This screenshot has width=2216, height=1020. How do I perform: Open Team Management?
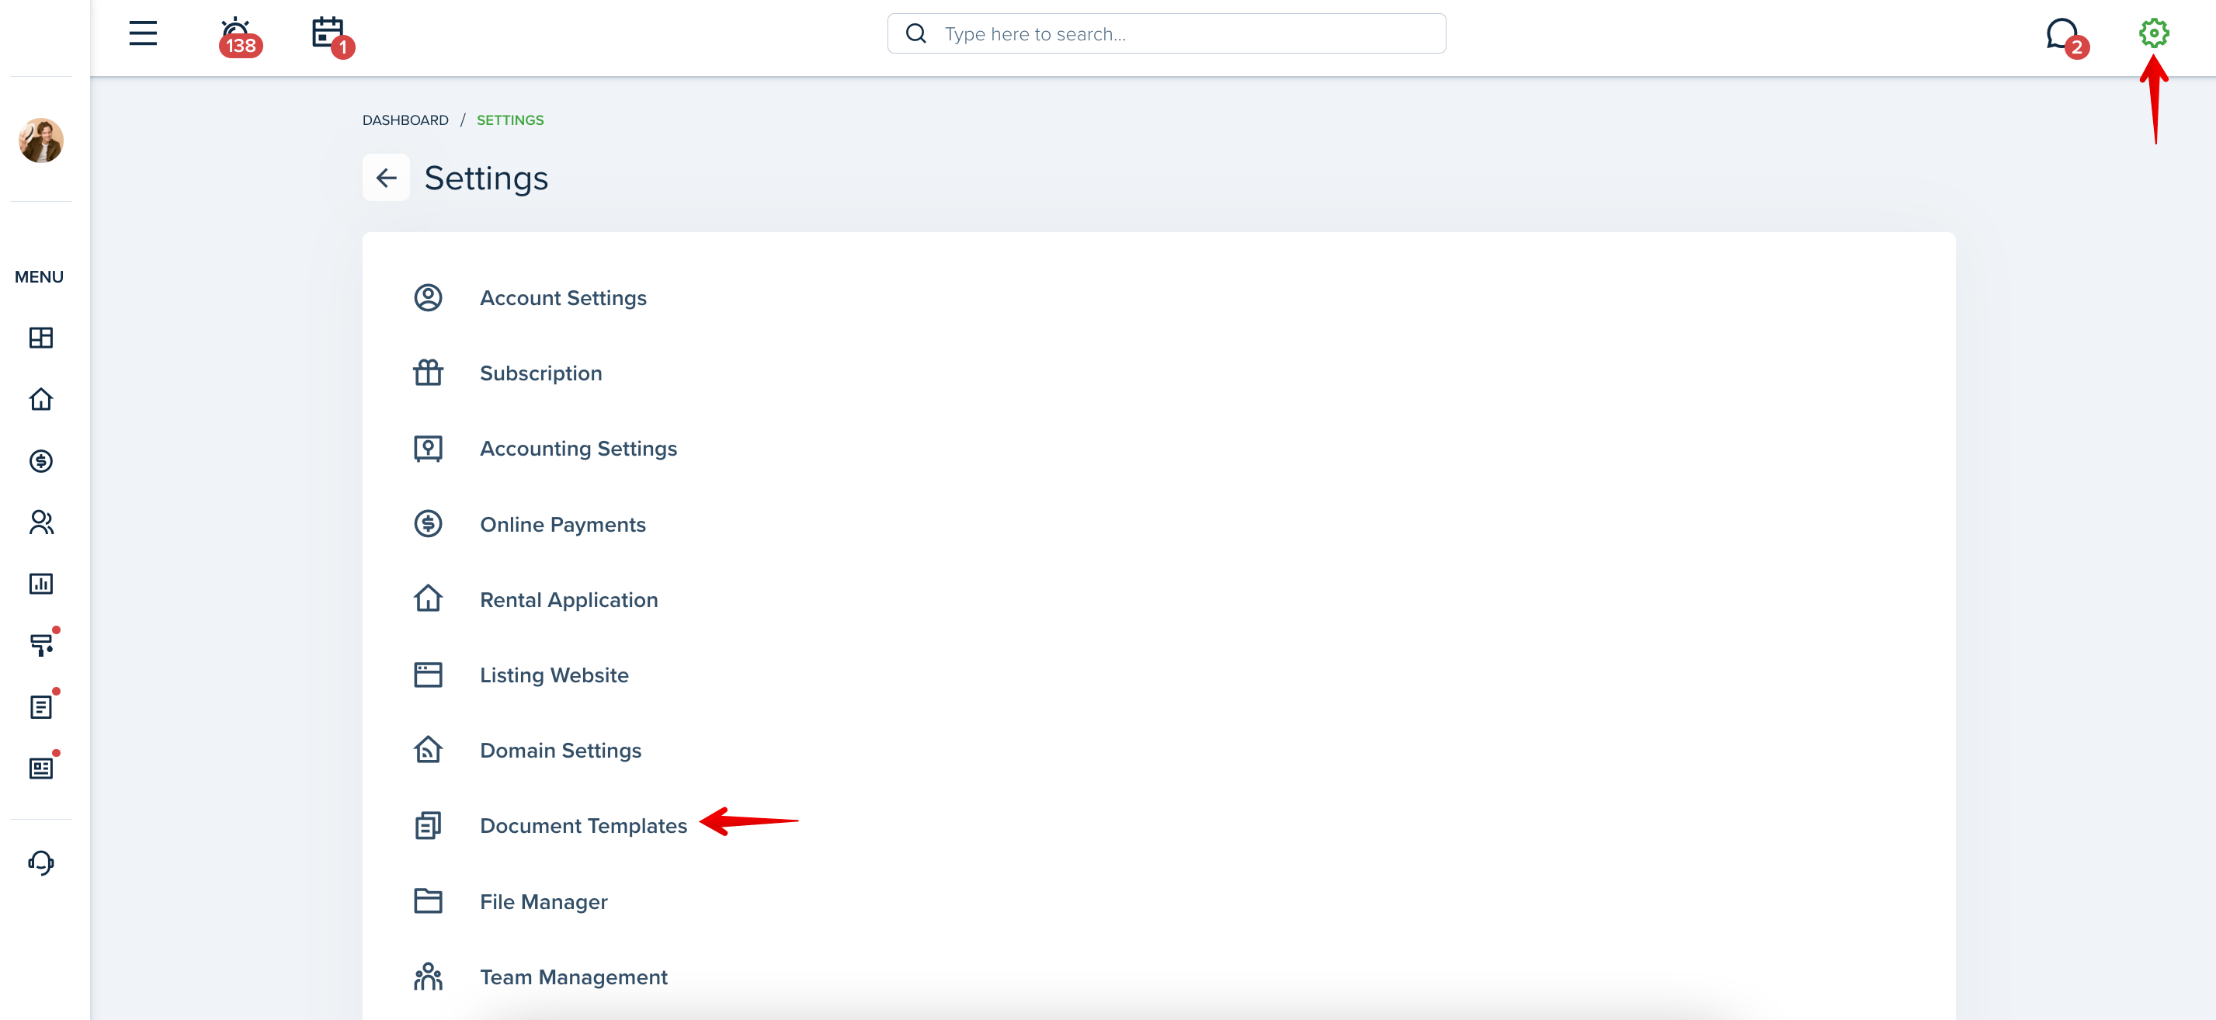point(573,978)
